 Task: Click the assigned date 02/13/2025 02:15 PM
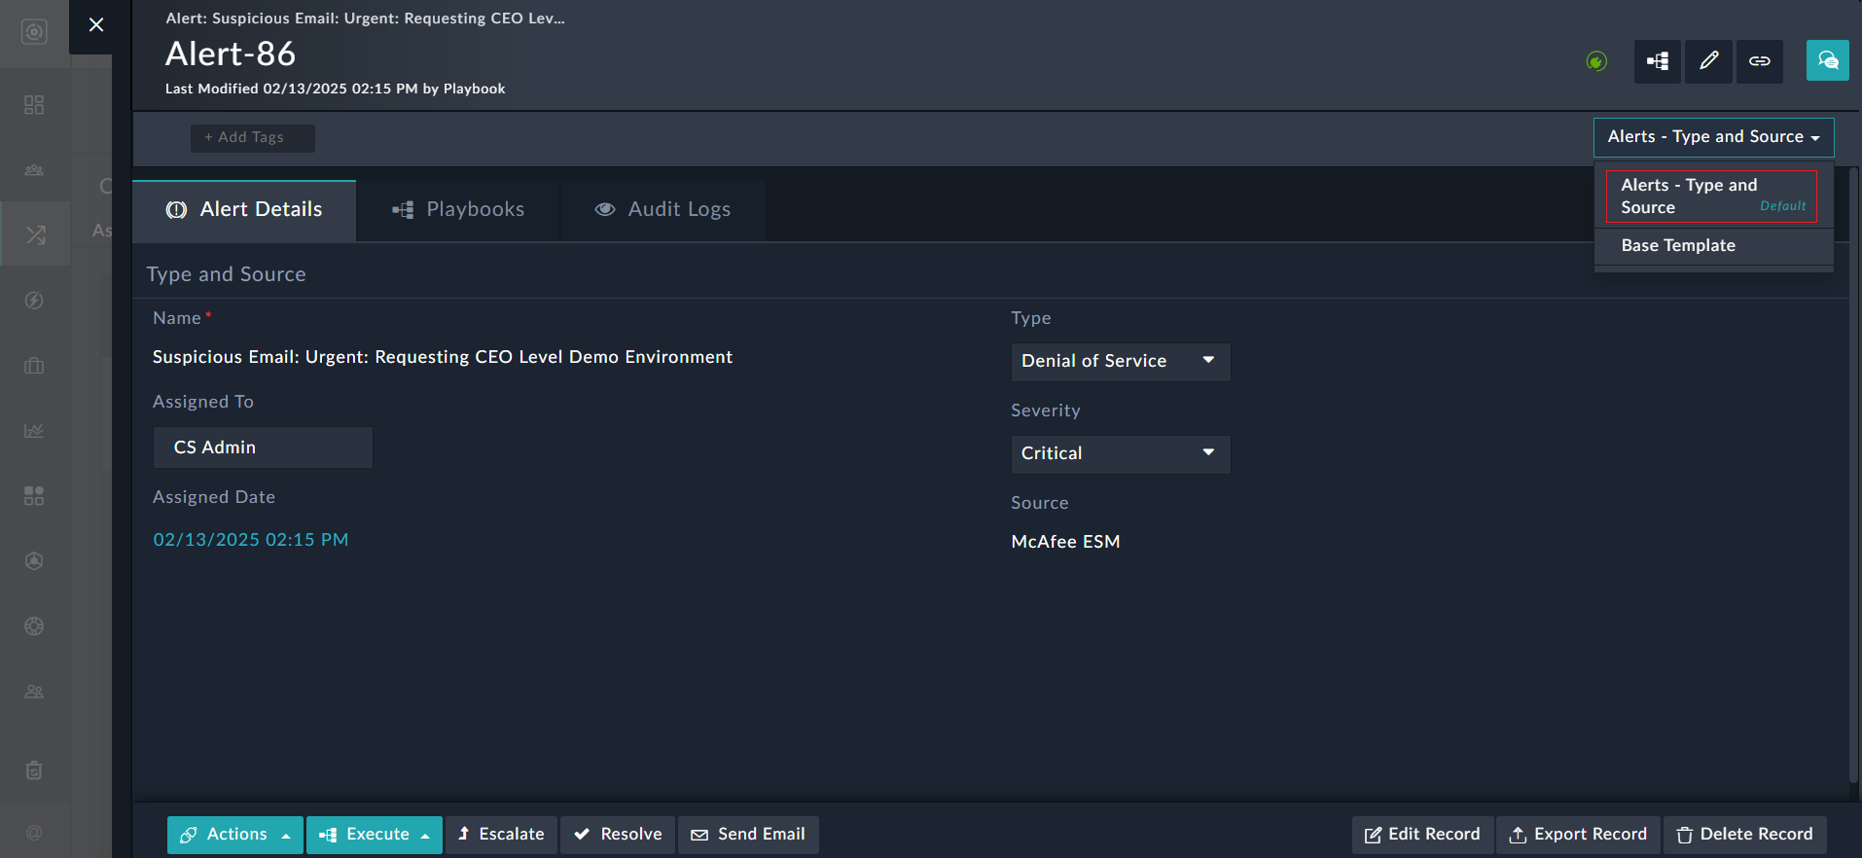[251, 540]
